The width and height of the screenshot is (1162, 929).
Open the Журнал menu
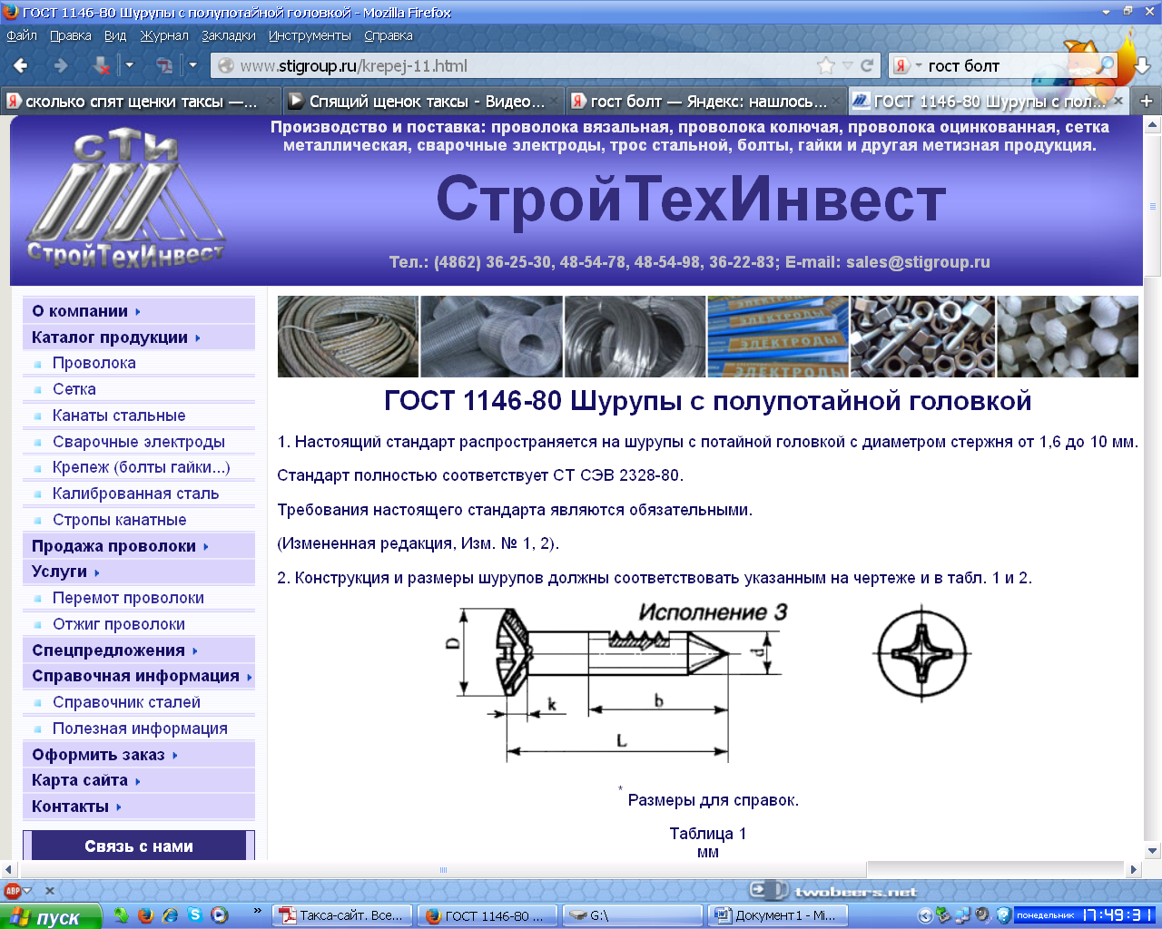(x=164, y=35)
